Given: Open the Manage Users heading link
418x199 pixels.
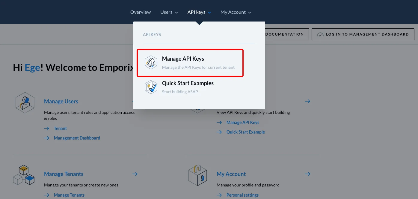Looking at the screenshot, I should coord(61,102).
